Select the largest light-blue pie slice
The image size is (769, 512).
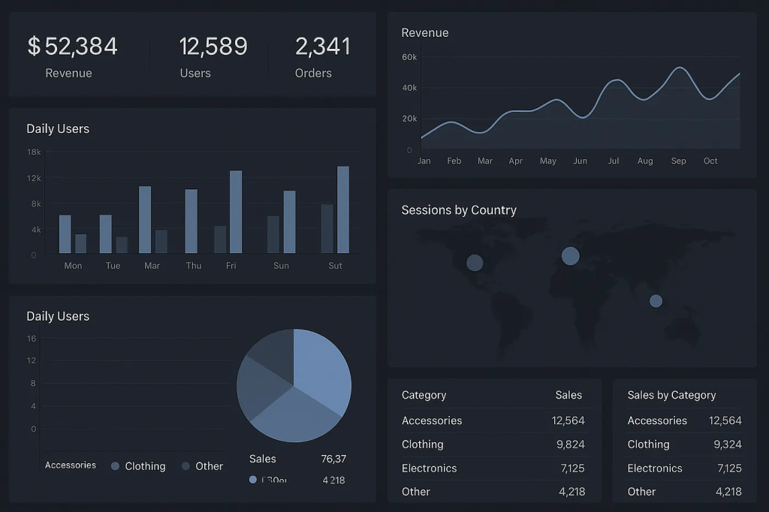(x=319, y=368)
